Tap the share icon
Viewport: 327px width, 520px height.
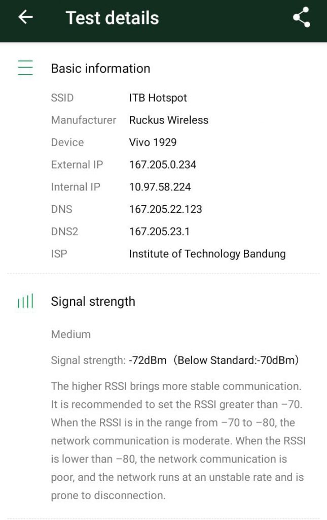pyautogui.click(x=301, y=18)
